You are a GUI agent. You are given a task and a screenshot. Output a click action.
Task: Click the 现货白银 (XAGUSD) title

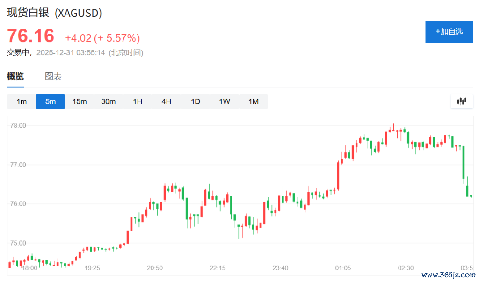click(54, 13)
